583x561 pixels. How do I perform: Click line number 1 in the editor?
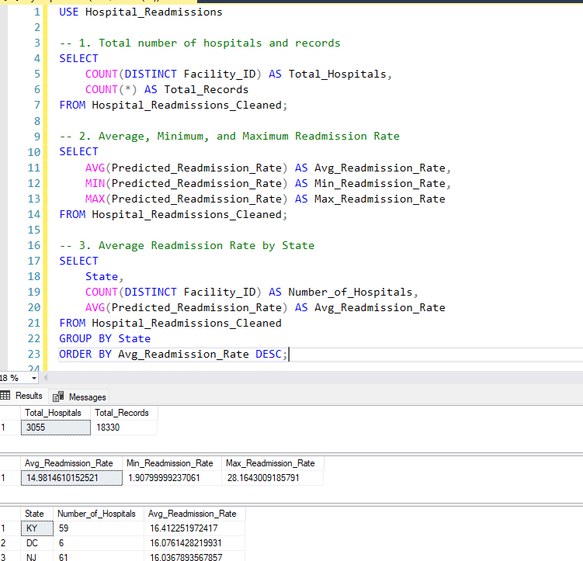37,12
